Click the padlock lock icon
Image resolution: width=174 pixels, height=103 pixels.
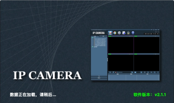click(128, 33)
